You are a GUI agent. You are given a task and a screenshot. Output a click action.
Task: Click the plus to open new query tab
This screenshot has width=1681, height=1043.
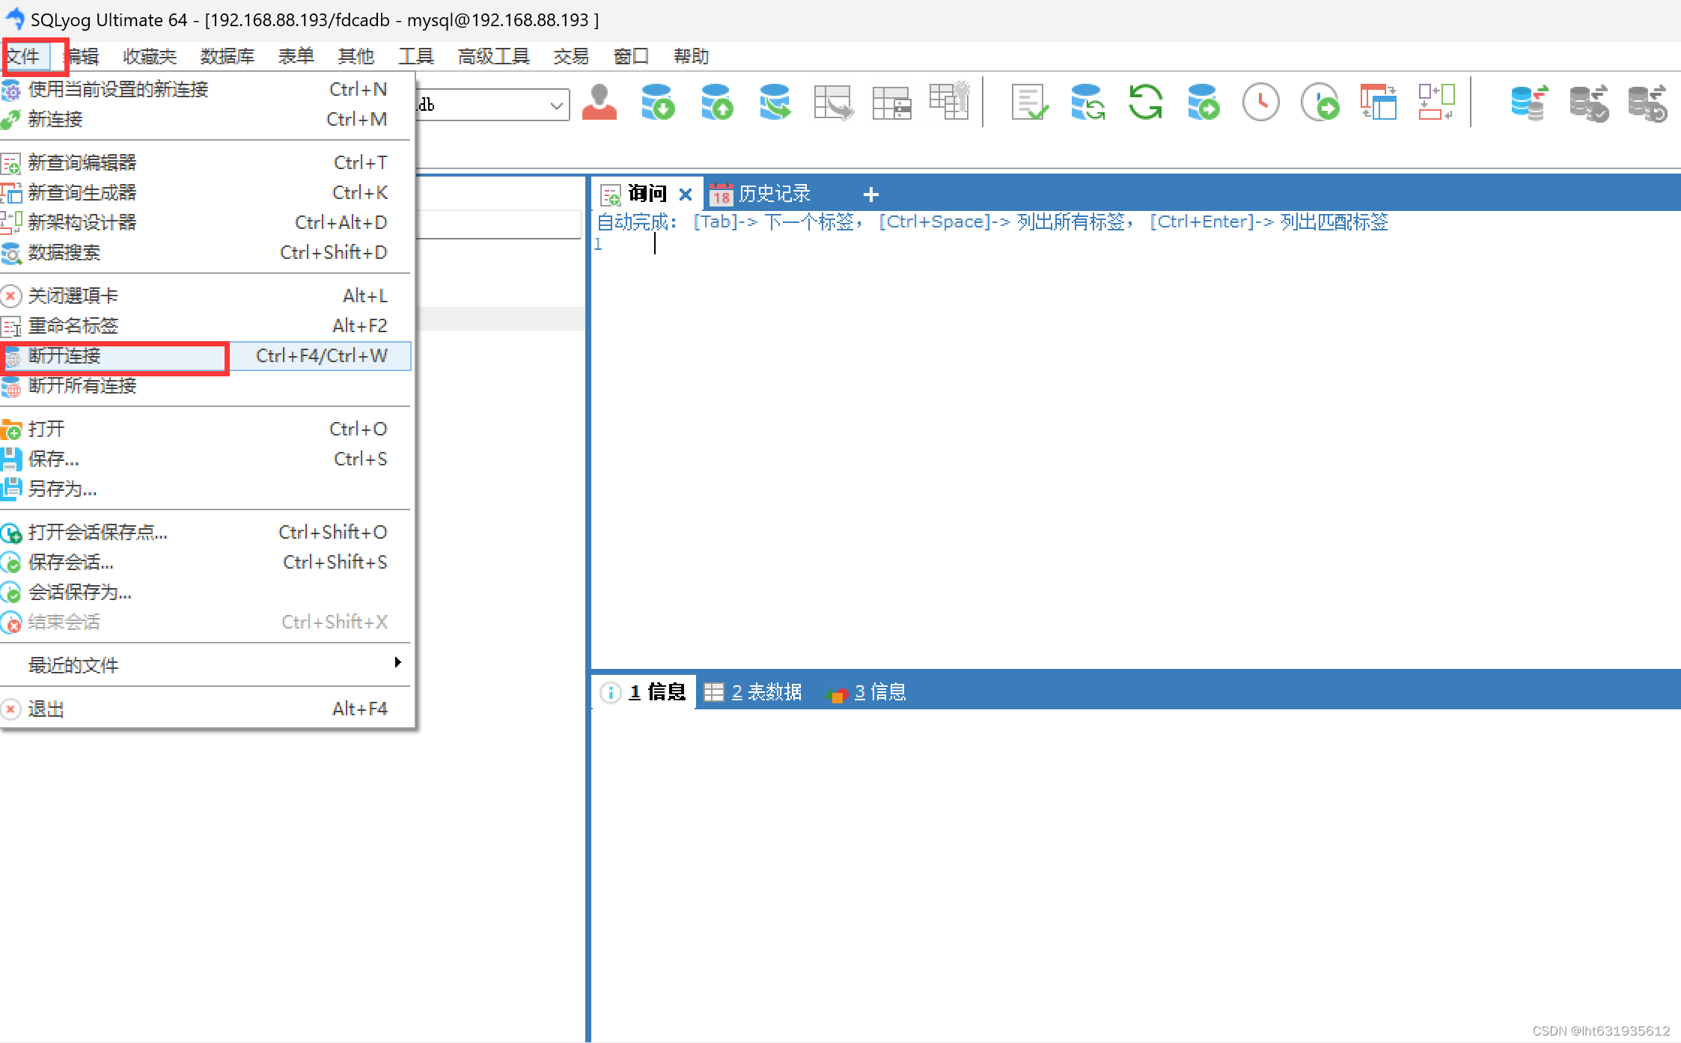870,194
